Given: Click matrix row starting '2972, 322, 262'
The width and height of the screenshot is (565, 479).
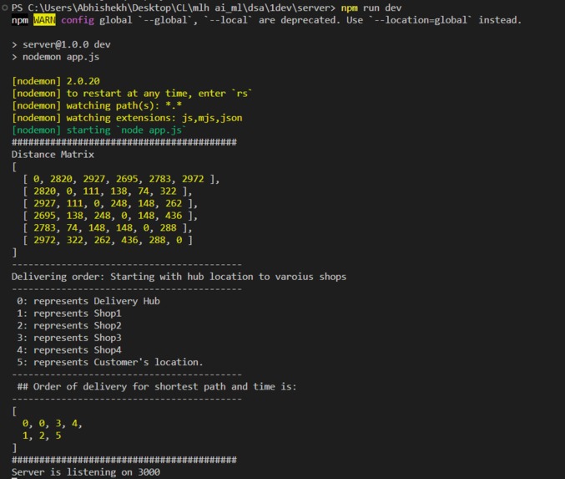Looking at the screenshot, I should coord(108,240).
